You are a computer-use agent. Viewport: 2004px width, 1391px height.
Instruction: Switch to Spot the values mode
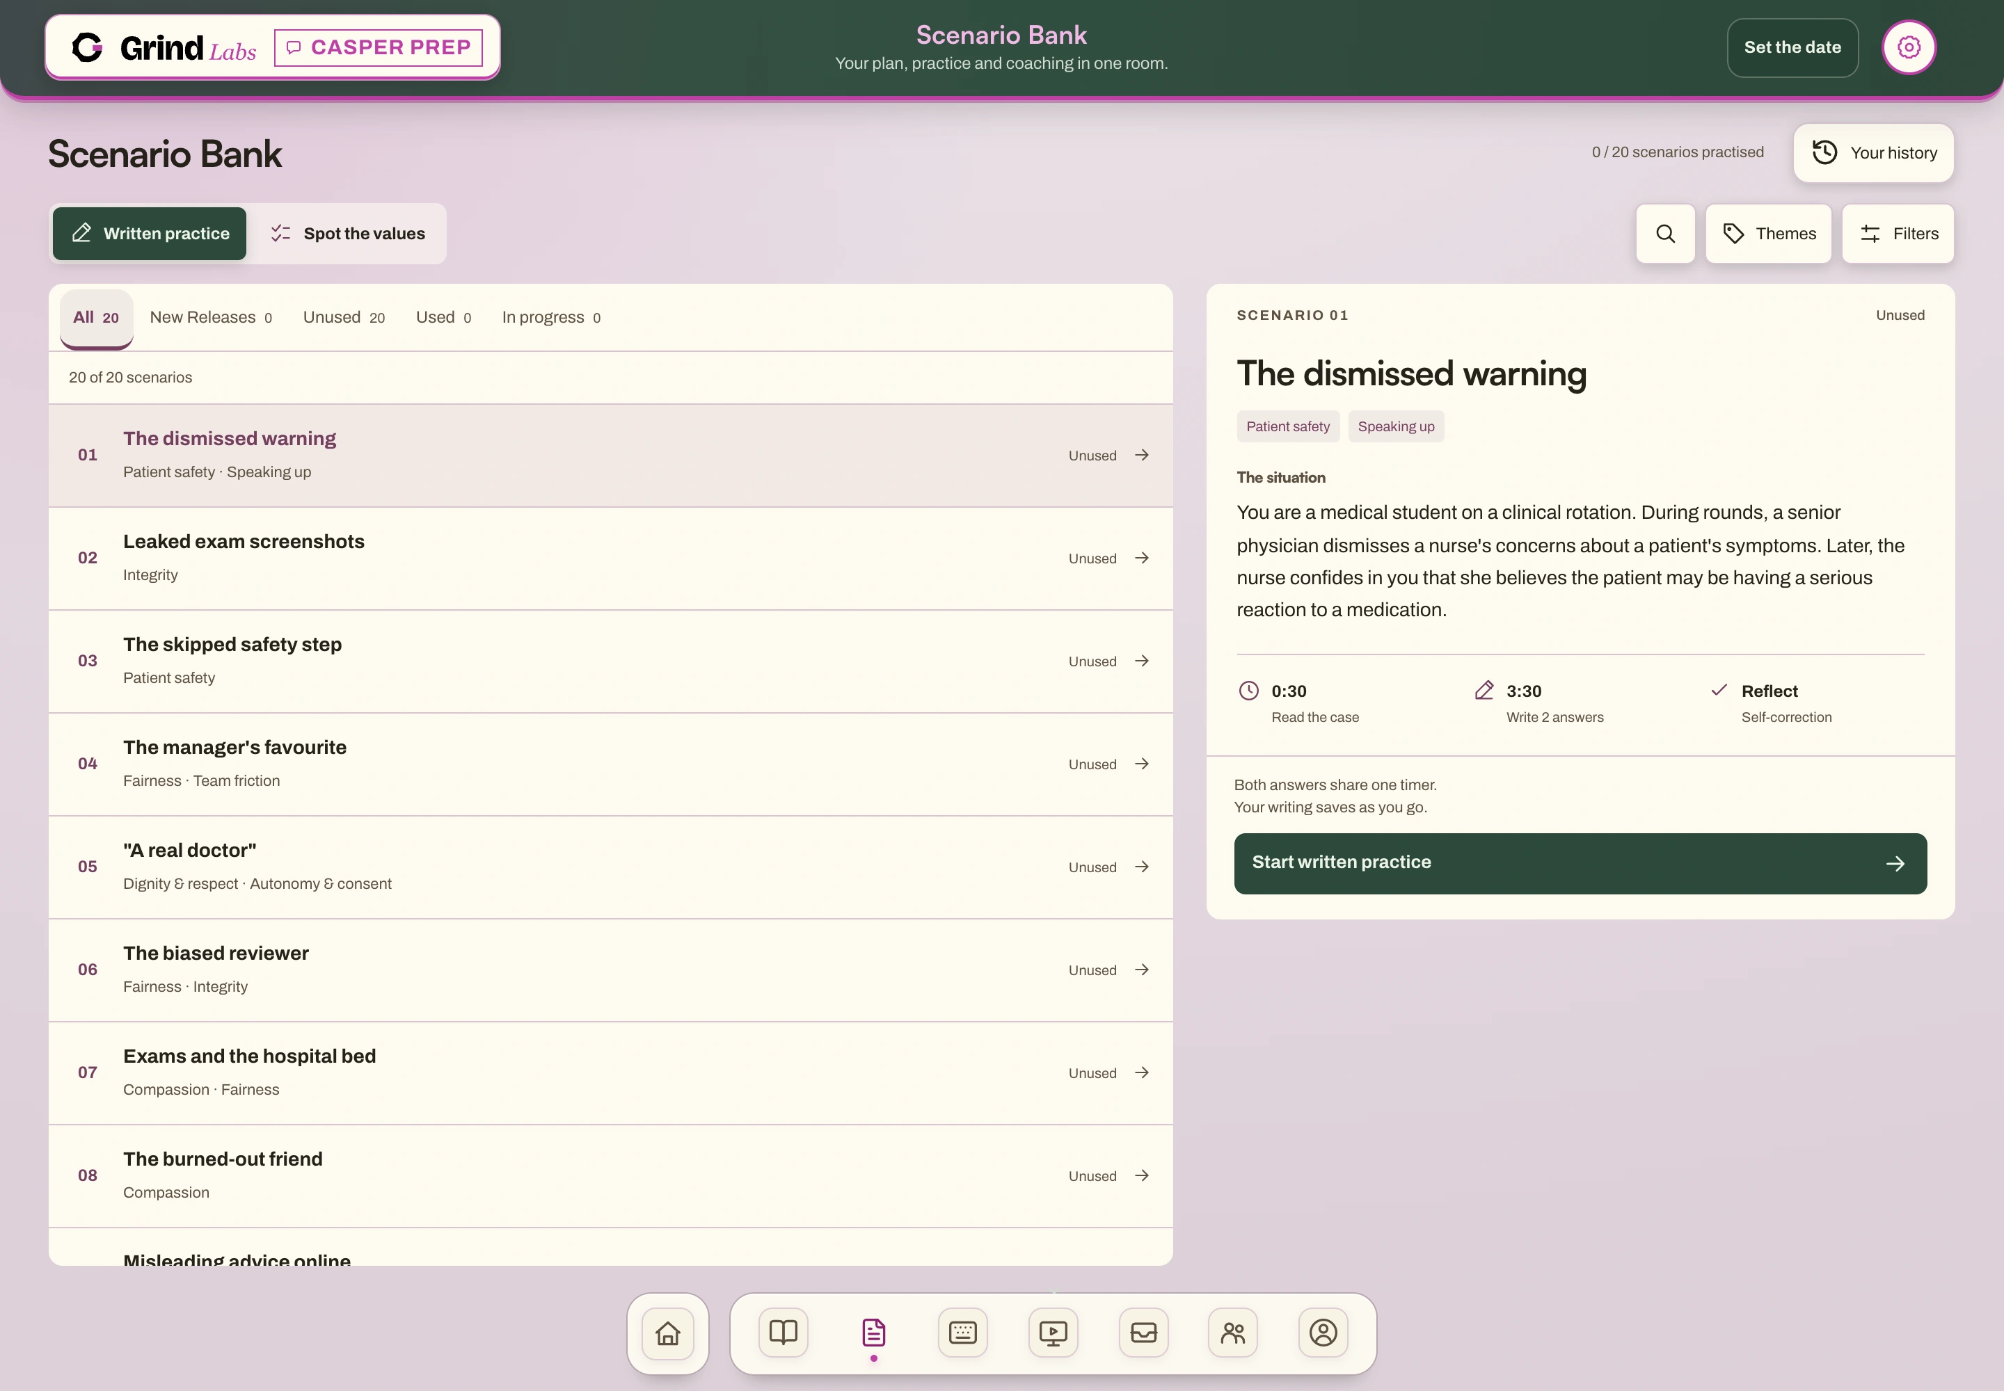[348, 234]
